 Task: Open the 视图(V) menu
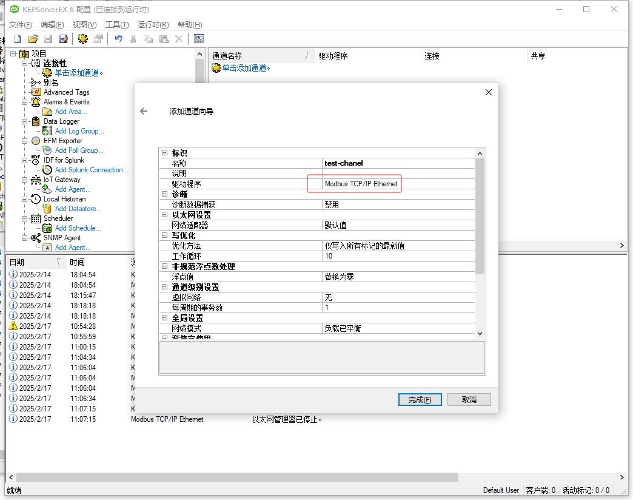click(84, 25)
